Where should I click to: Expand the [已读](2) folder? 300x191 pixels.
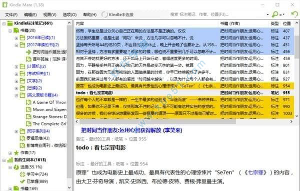[x=16, y=88]
